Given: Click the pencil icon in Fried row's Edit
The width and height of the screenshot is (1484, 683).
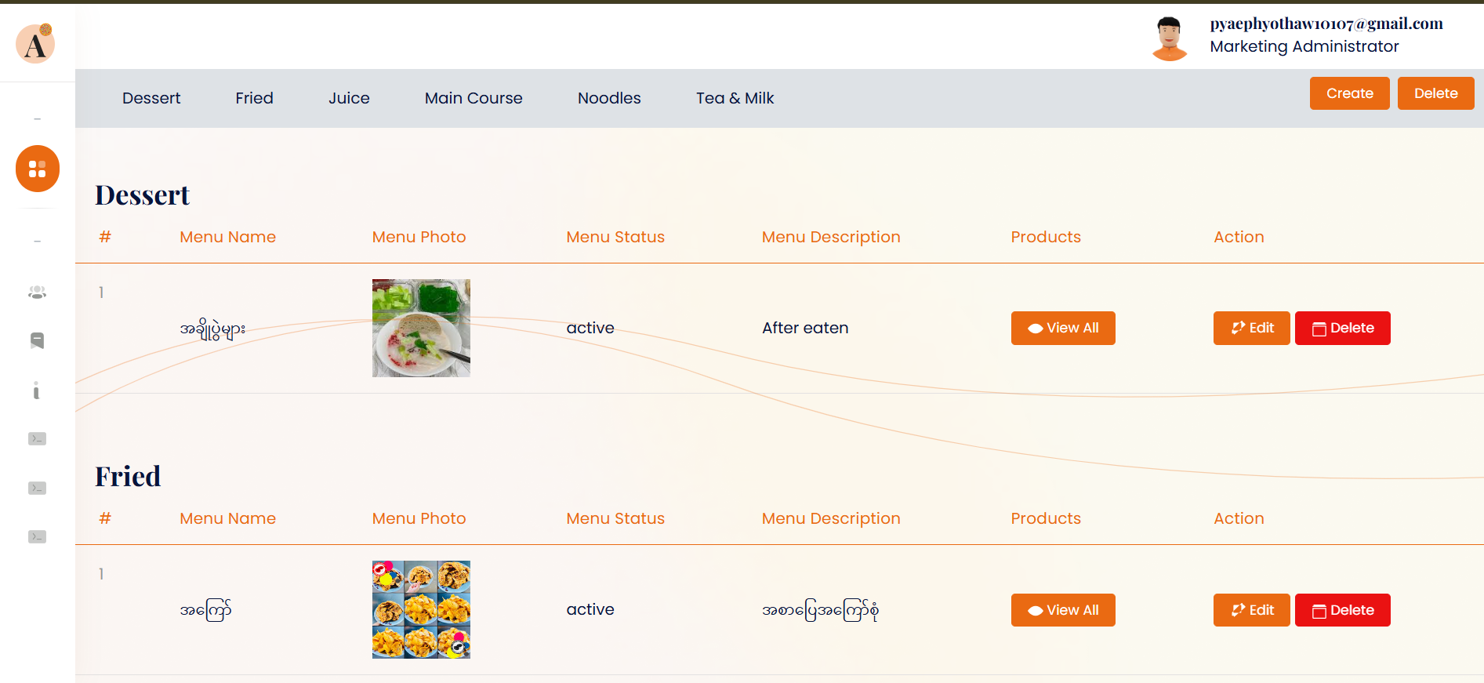Looking at the screenshot, I should (1239, 610).
